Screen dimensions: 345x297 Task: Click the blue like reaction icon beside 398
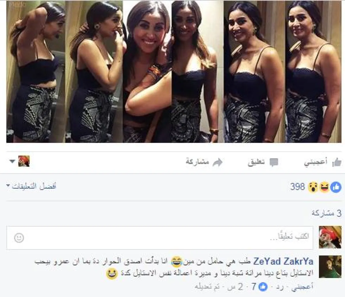[336, 187]
